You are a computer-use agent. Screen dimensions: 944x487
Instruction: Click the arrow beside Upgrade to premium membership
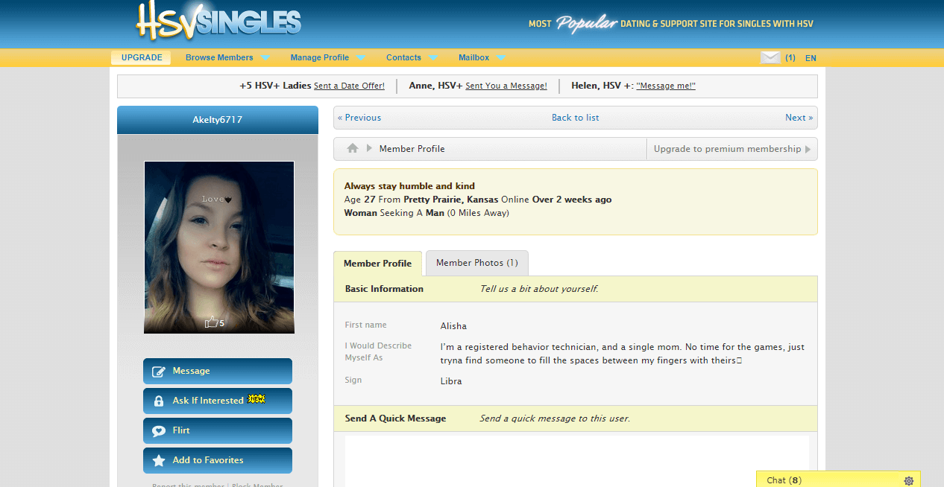[x=808, y=149]
